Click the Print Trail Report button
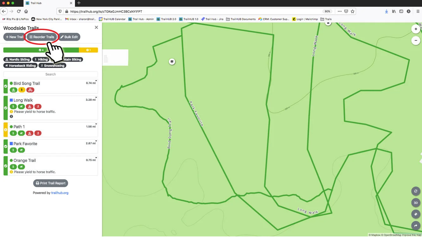The width and height of the screenshot is (422, 237). [51, 183]
